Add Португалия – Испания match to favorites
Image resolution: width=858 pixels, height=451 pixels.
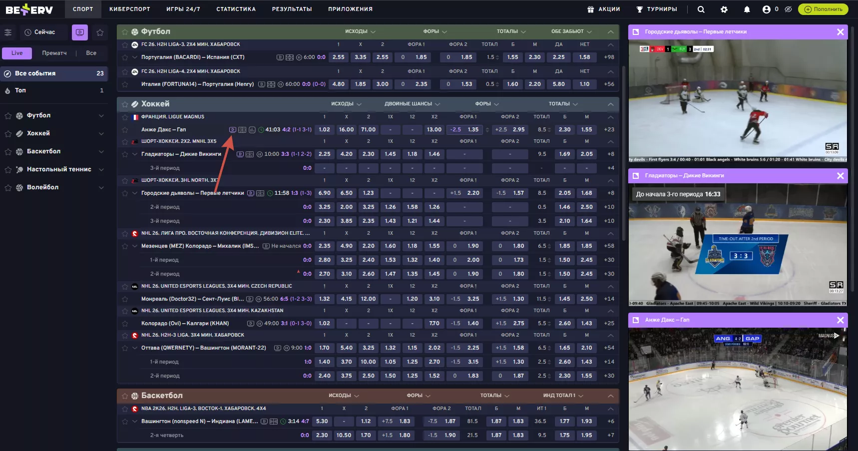pos(125,57)
